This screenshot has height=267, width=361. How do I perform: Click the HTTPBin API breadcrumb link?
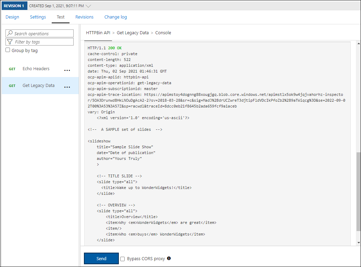(98, 33)
